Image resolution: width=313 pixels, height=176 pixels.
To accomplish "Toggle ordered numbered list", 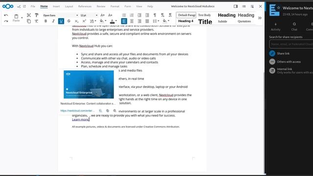I will (132, 15).
